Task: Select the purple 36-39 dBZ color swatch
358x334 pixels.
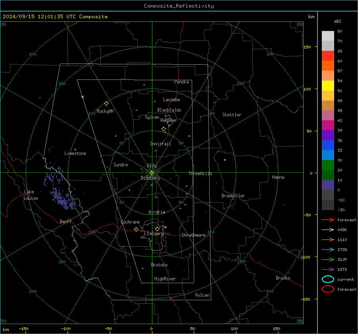Action: (328, 135)
